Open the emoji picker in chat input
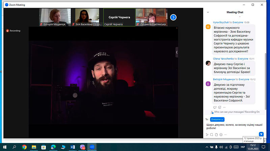The image size is (270, 151). click(x=221, y=135)
